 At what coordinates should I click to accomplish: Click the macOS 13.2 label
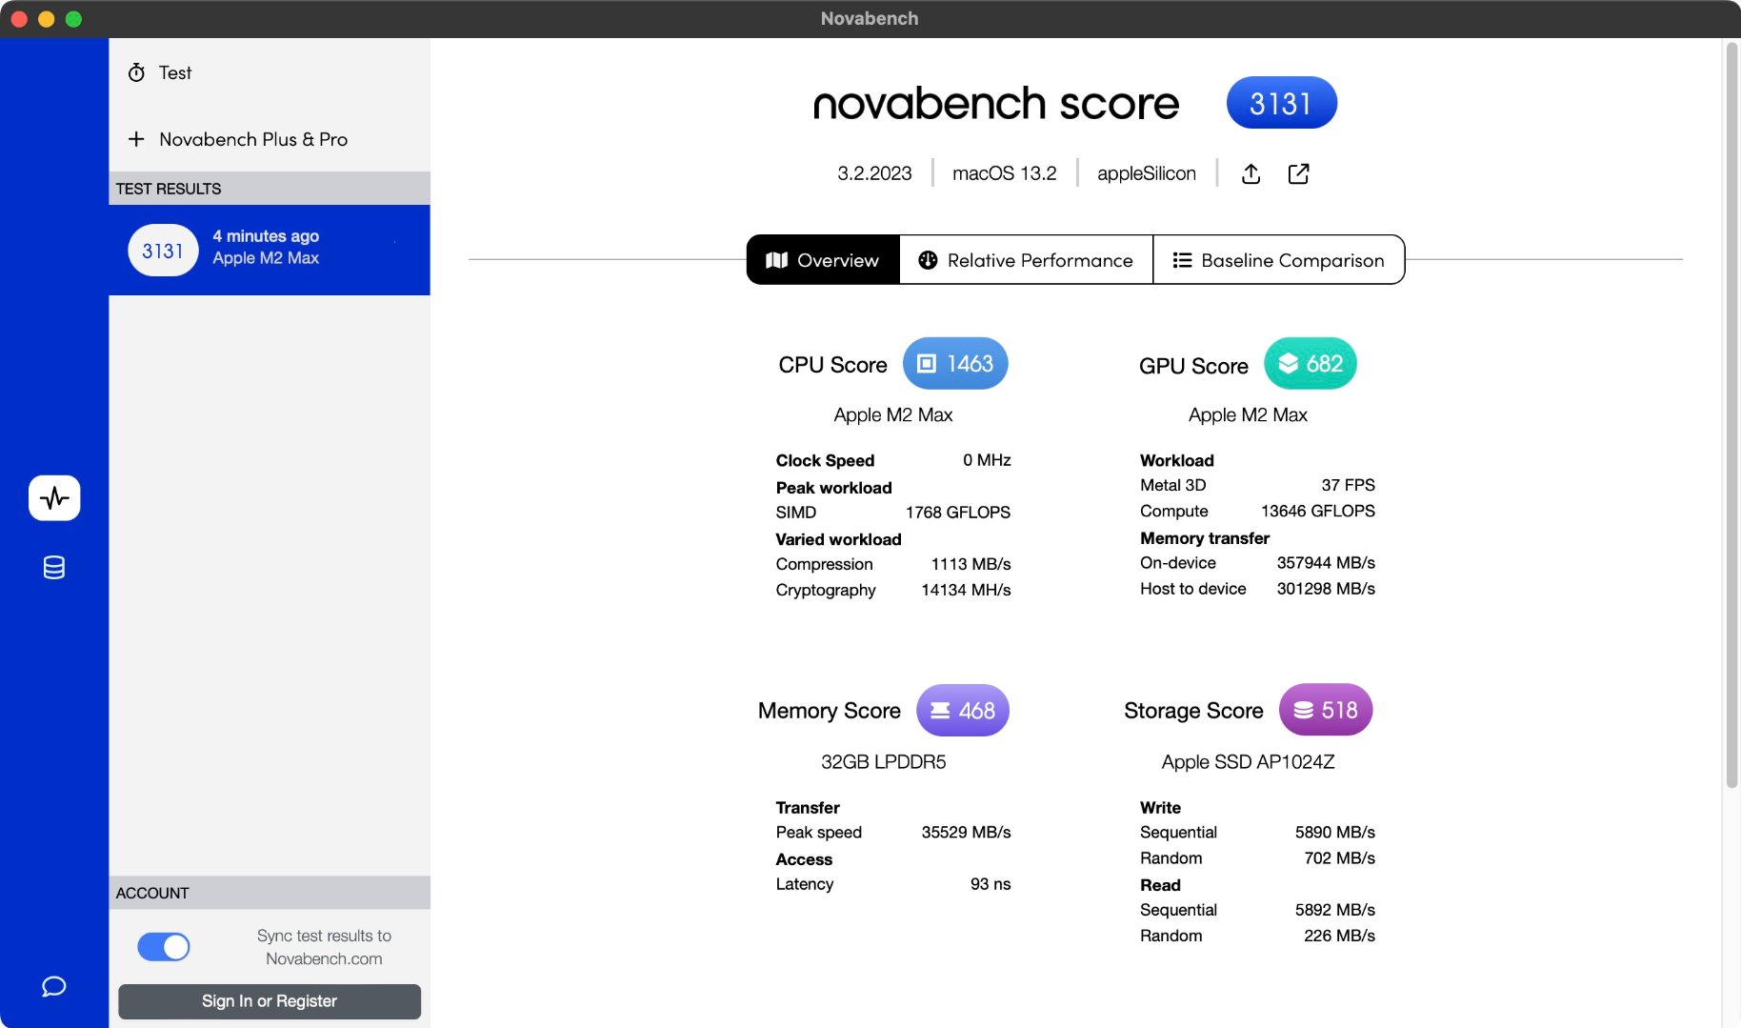[x=1005, y=173]
